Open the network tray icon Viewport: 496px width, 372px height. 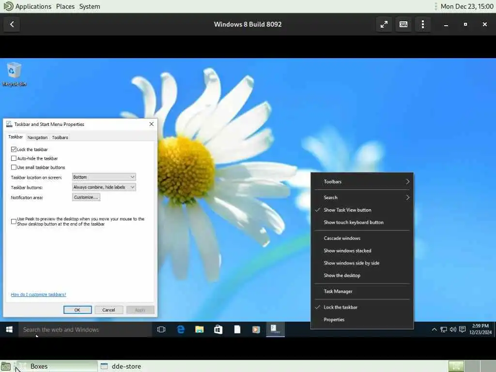pos(444,329)
